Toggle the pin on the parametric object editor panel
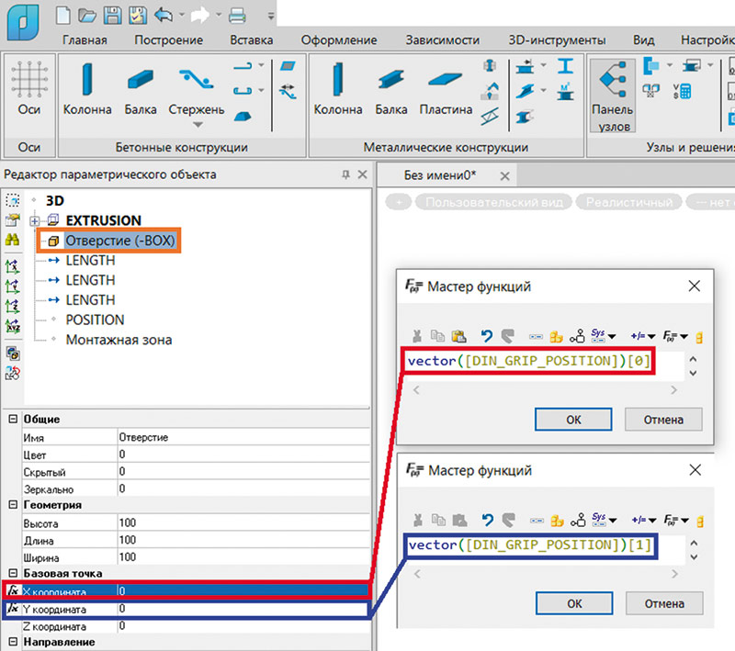The height and width of the screenshot is (651, 735). tap(345, 174)
